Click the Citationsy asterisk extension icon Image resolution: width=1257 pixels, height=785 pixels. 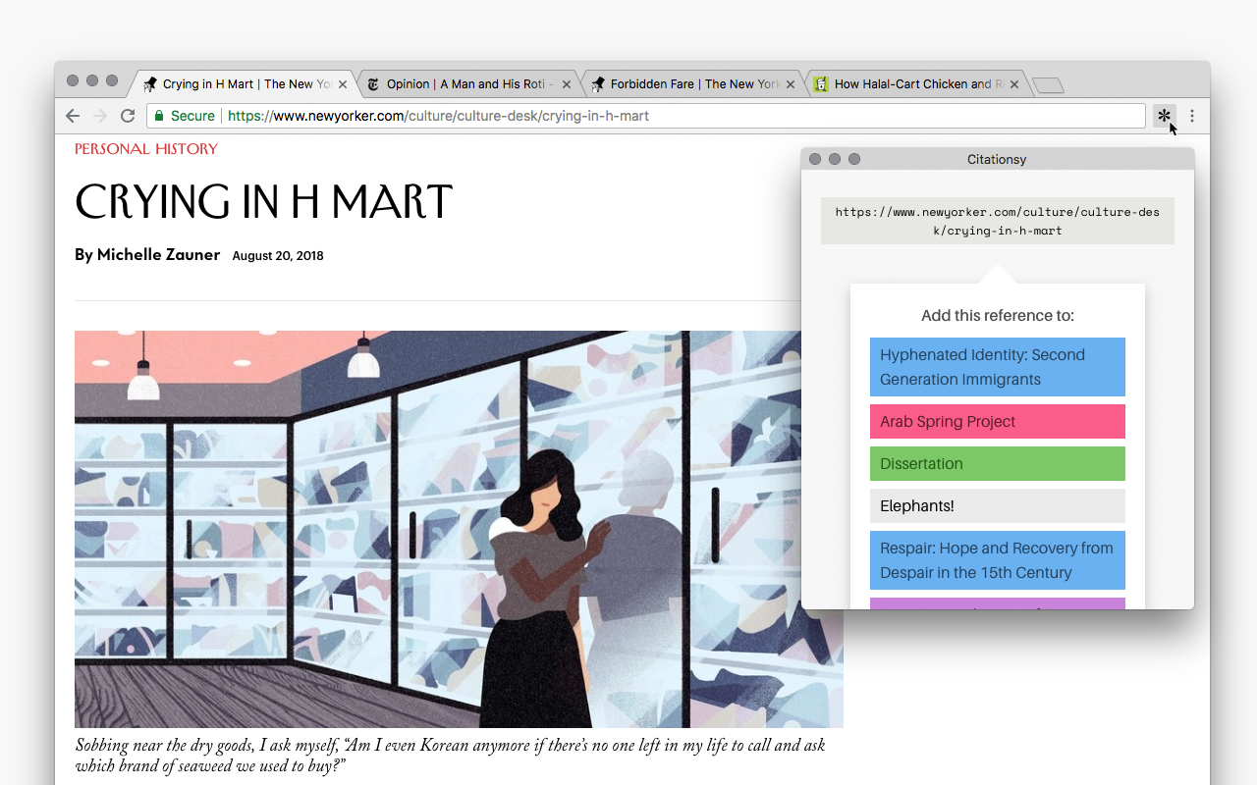point(1164,116)
